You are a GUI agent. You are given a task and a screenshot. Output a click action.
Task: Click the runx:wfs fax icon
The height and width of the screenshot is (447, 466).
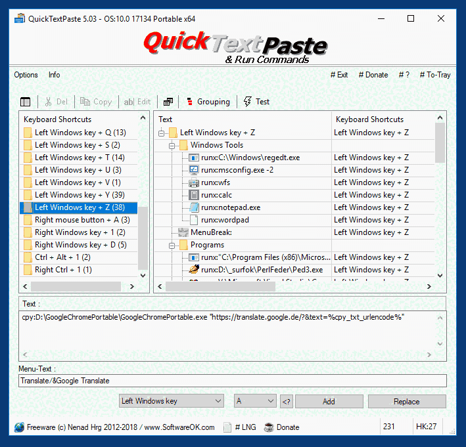pyautogui.click(x=194, y=182)
